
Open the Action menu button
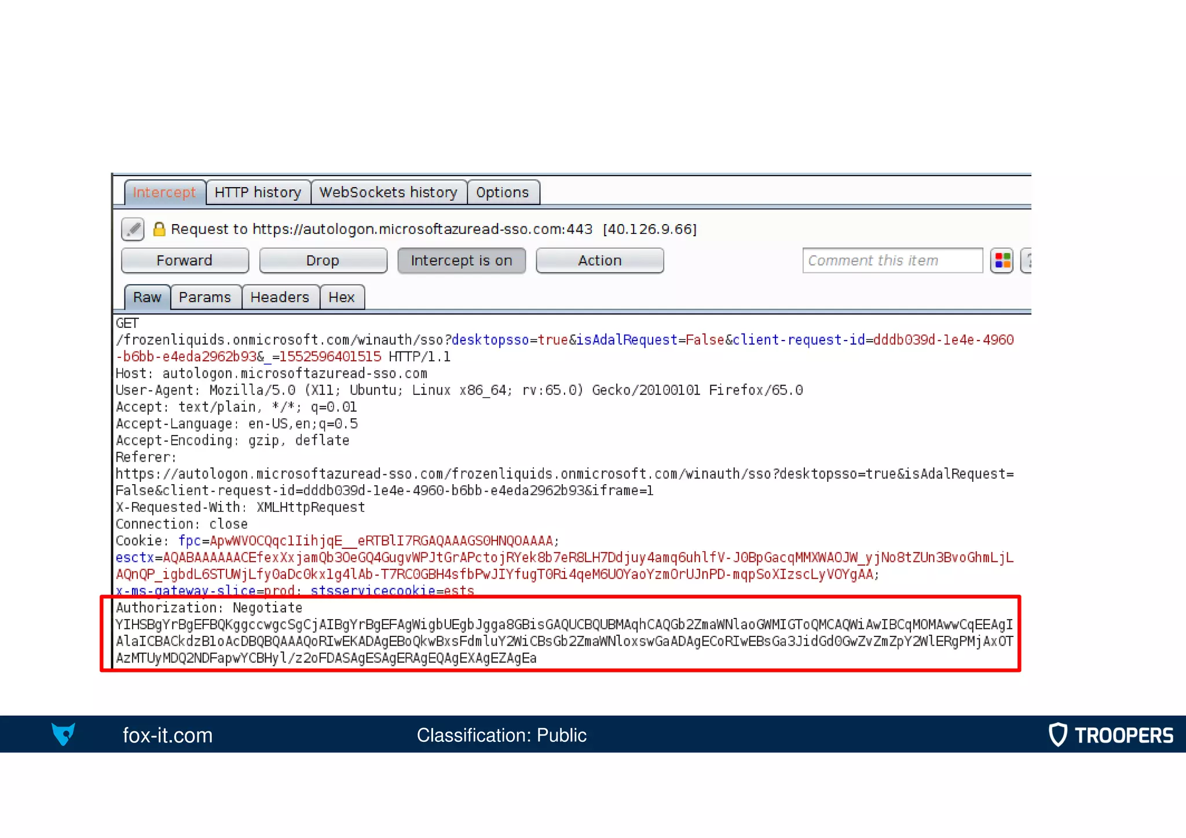tap(600, 261)
